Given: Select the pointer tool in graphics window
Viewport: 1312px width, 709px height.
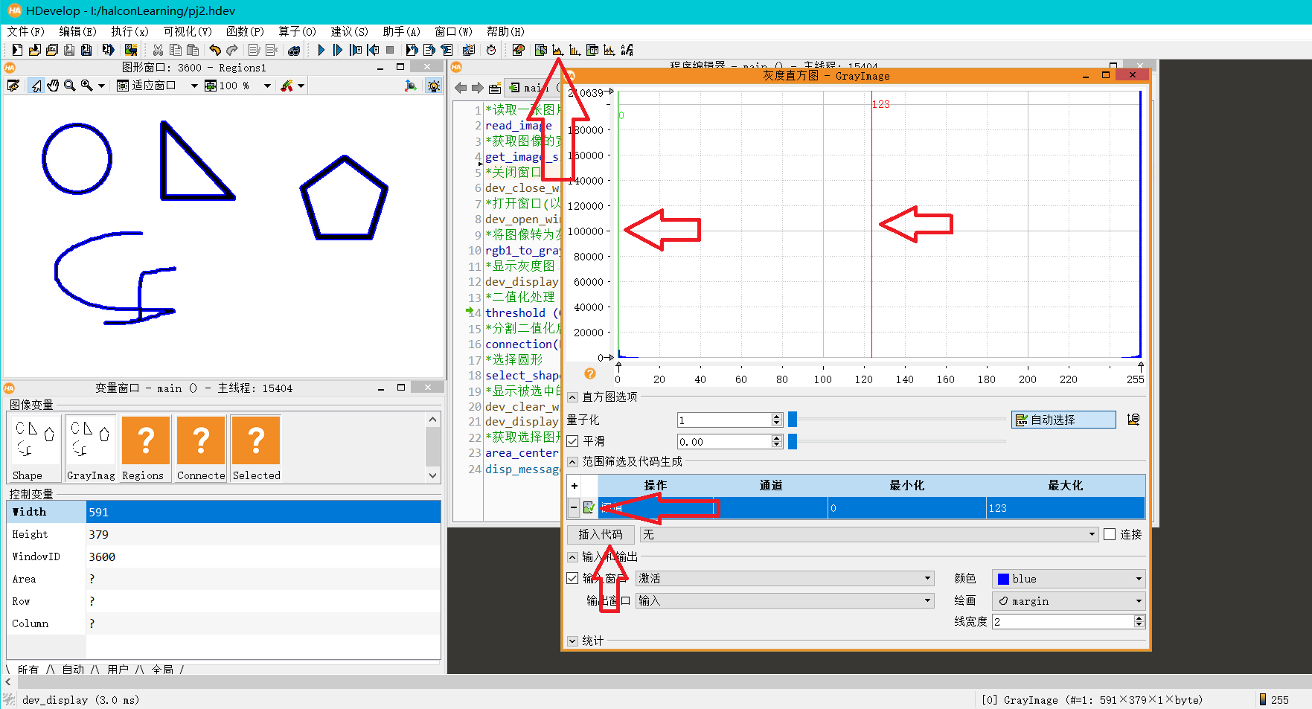Looking at the screenshot, I should click(36, 86).
